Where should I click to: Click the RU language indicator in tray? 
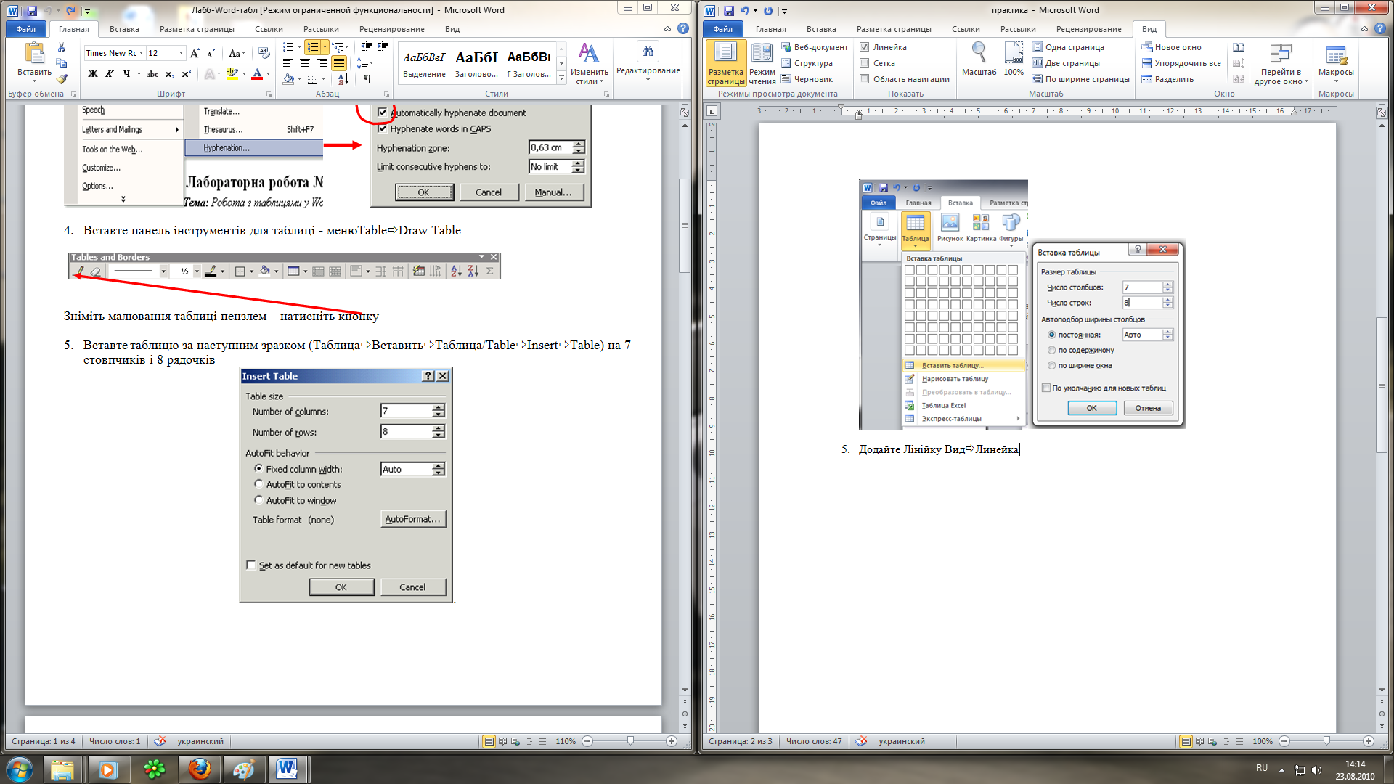[x=1262, y=768]
